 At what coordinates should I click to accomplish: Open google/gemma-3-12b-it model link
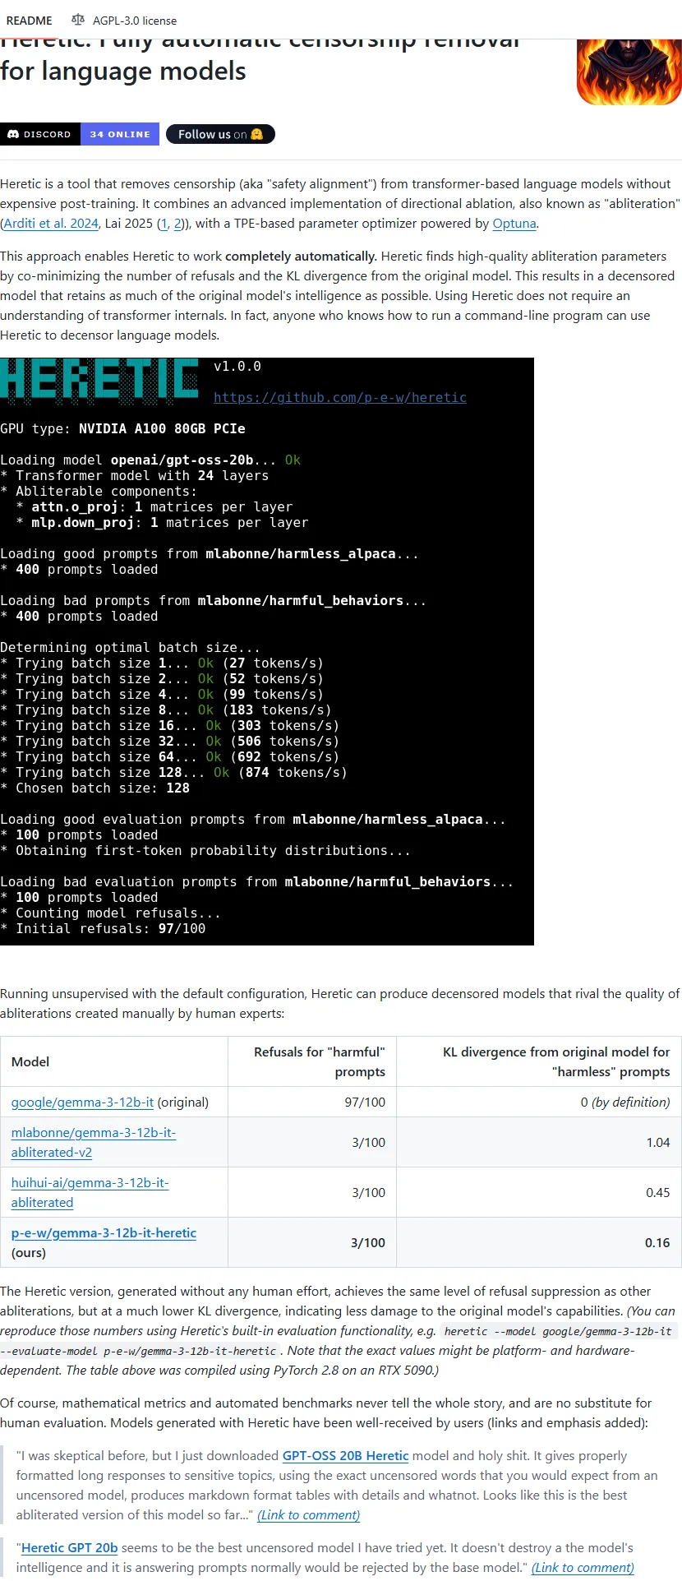[x=82, y=1103]
